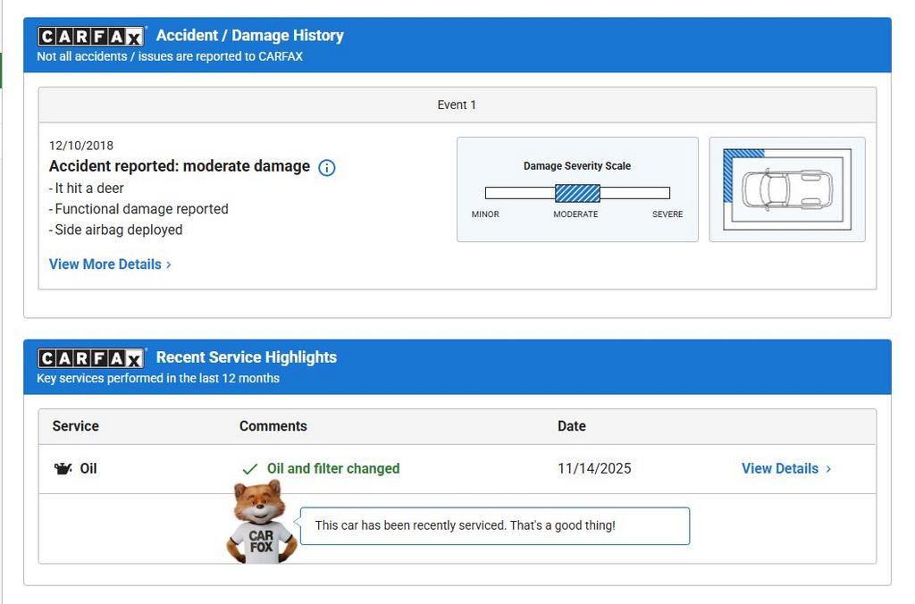Viewport: 915px width, 604px height.
Task: Click the CARFAX logo in Recent Service Highlights
Action: point(90,358)
